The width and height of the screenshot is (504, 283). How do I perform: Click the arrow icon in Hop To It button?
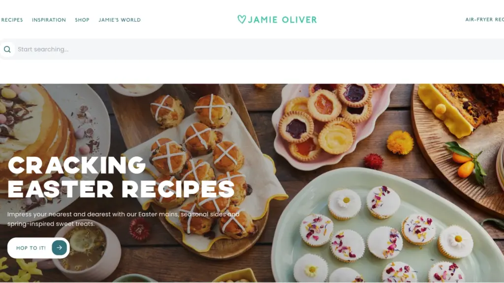tap(59, 248)
